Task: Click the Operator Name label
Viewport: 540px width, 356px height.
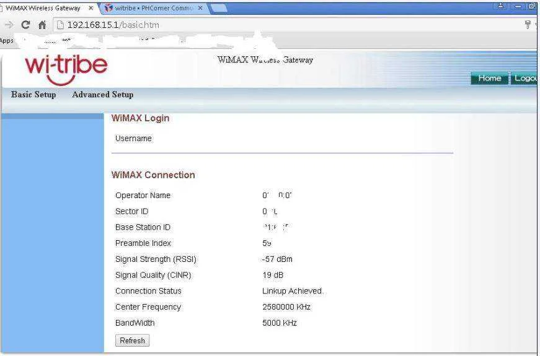Action: point(143,196)
